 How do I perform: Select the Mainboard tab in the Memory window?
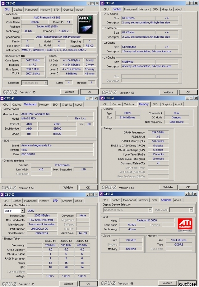pos(130,104)
